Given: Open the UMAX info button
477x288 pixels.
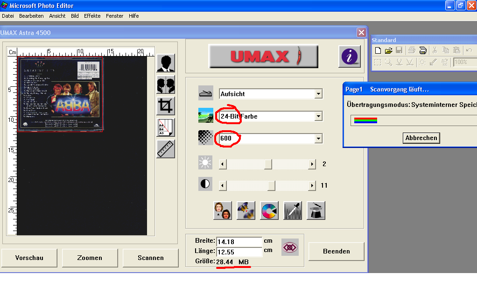Looking at the screenshot, I should pos(350,56).
